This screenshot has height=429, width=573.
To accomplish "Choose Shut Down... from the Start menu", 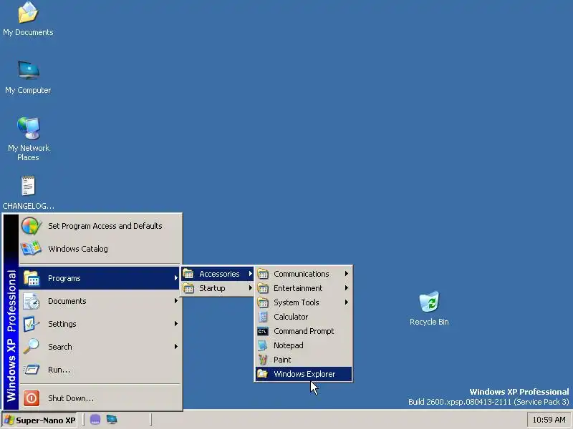I will tap(100, 398).
